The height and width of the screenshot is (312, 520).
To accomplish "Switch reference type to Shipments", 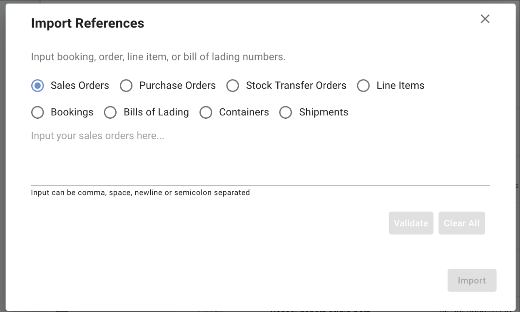I will [x=286, y=112].
